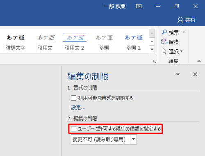The height and width of the screenshot is (156, 205).
Task: Open ribbon display options icon
Action: (139, 6)
